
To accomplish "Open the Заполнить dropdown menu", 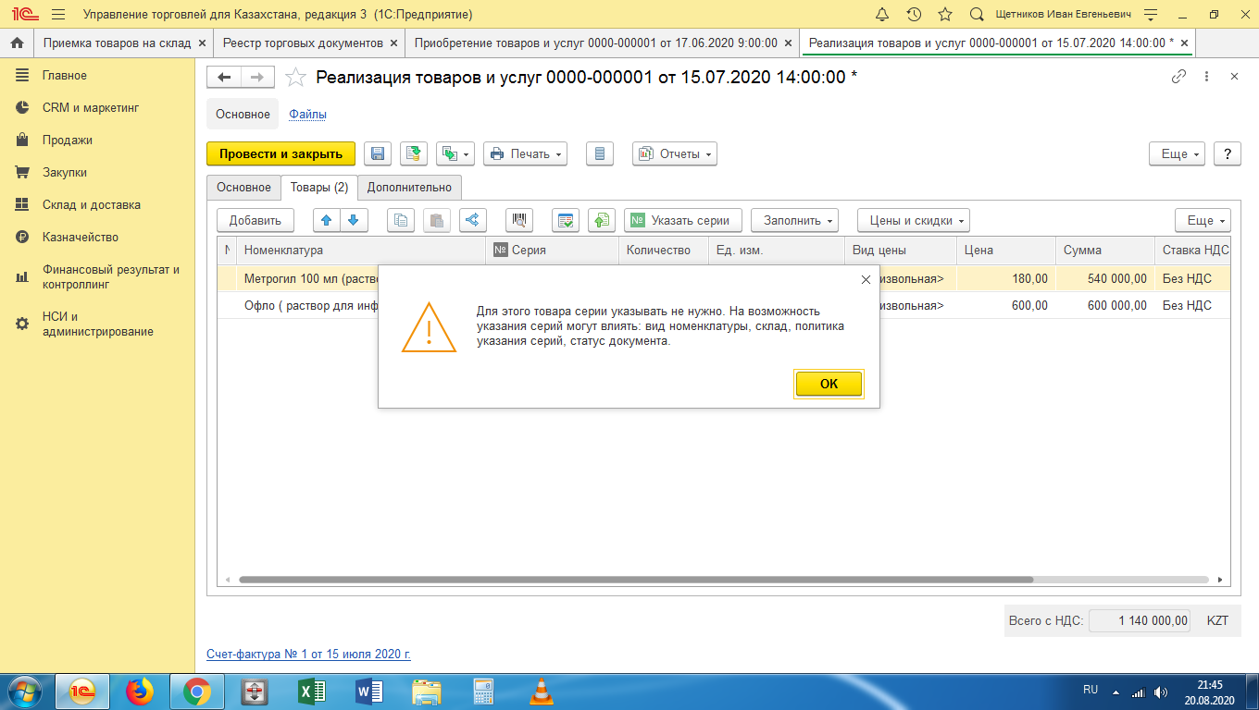I will click(x=794, y=220).
